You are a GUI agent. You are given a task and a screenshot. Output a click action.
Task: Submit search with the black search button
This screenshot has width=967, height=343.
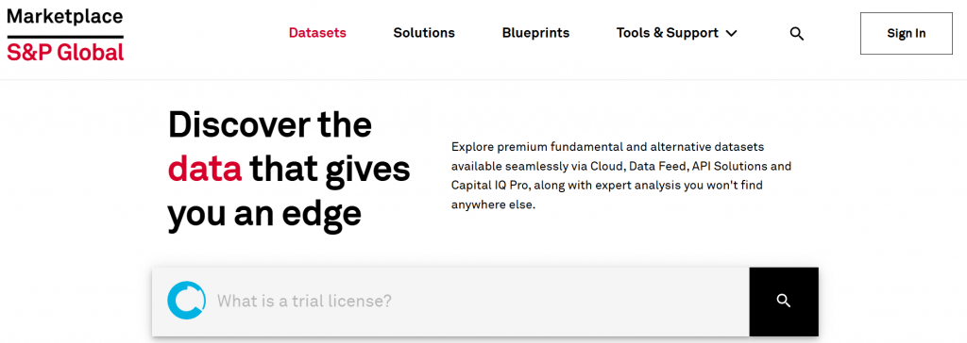(x=784, y=302)
